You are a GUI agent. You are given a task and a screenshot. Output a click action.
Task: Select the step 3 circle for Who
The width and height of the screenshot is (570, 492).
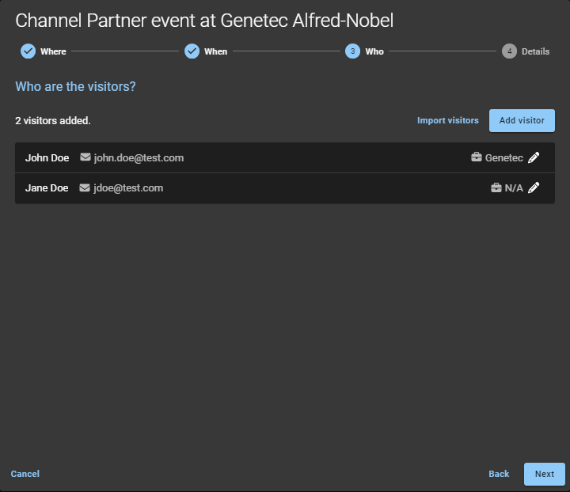point(352,51)
